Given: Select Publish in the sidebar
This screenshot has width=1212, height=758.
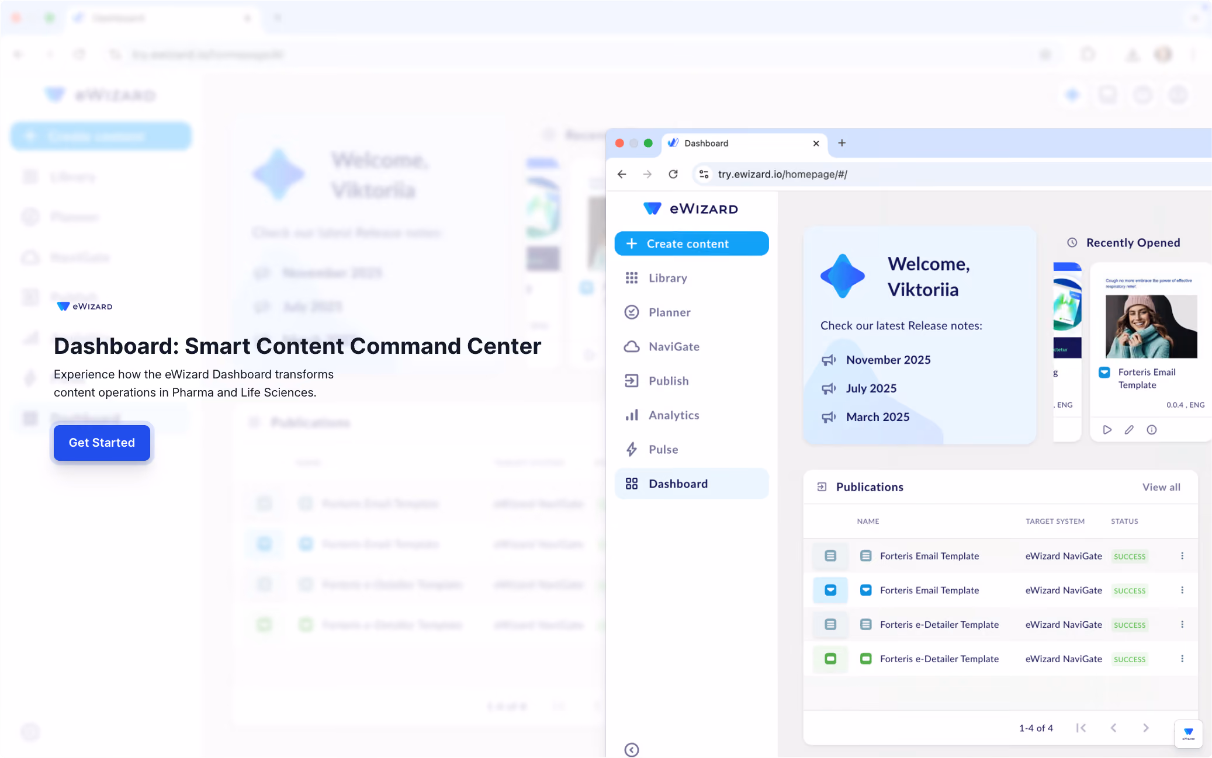Looking at the screenshot, I should pyautogui.click(x=691, y=381).
